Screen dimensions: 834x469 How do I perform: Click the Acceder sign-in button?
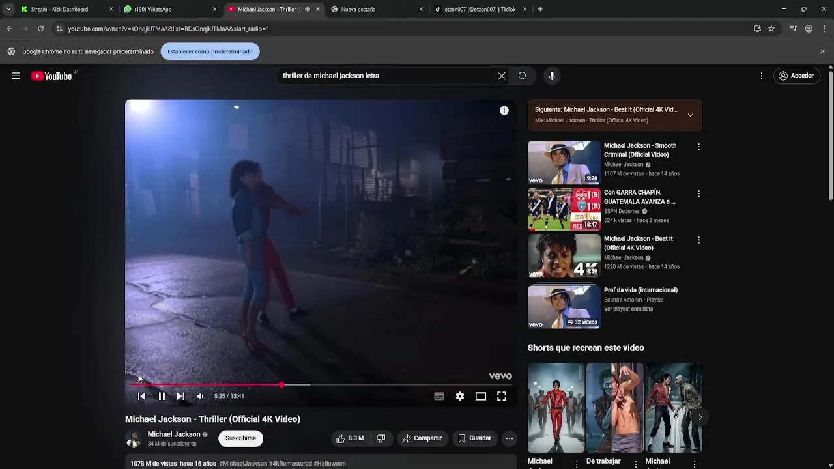pyautogui.click(x=796, y=76)
